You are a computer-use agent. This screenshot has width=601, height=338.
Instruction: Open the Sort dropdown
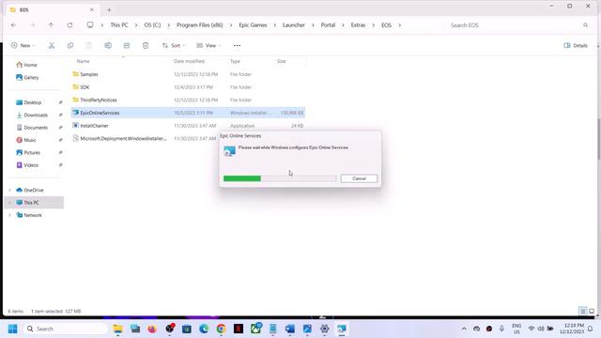tap(174, 46)
